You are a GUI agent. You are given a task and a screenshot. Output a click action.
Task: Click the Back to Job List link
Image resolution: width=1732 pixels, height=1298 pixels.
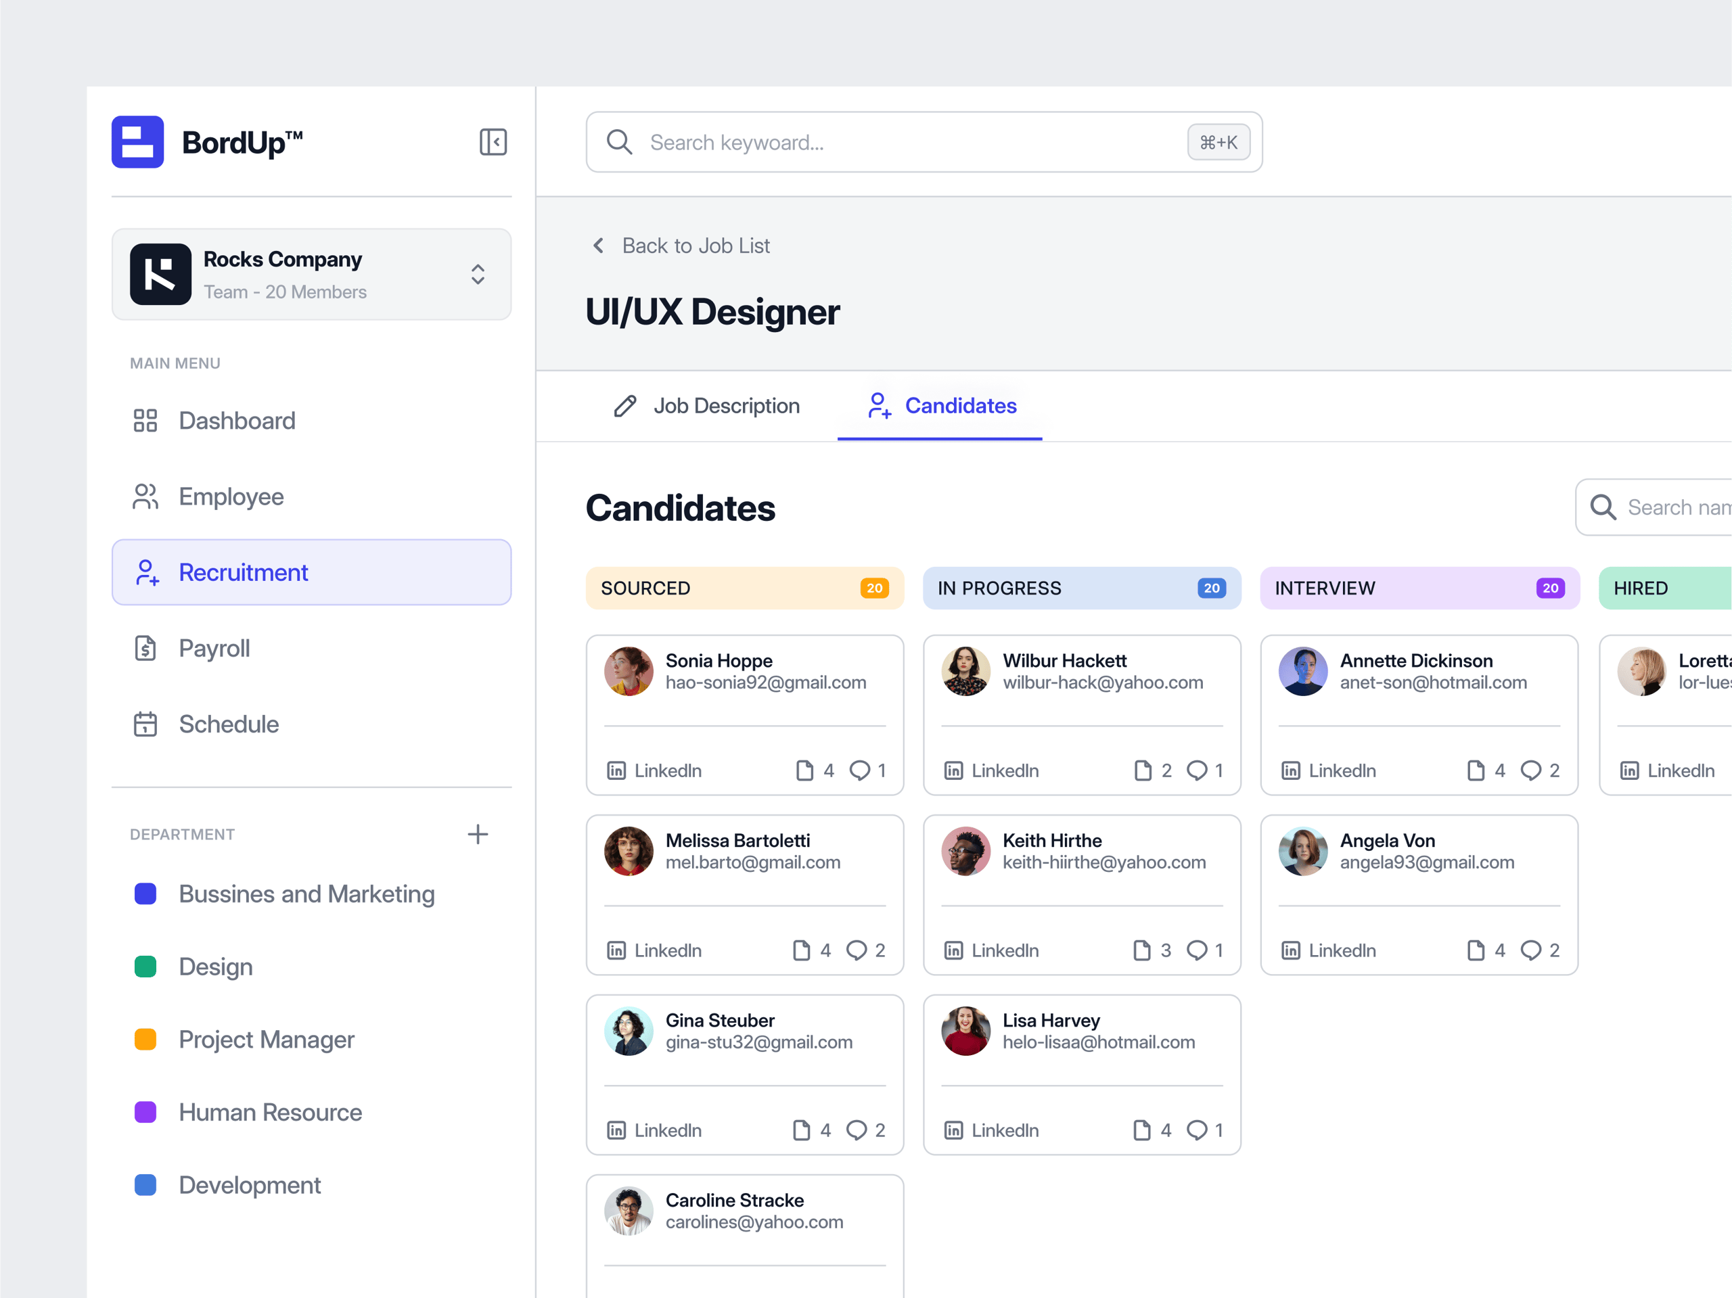coord(696,245)
